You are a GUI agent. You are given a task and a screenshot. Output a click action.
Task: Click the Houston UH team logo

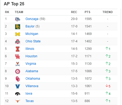[18, 56]
